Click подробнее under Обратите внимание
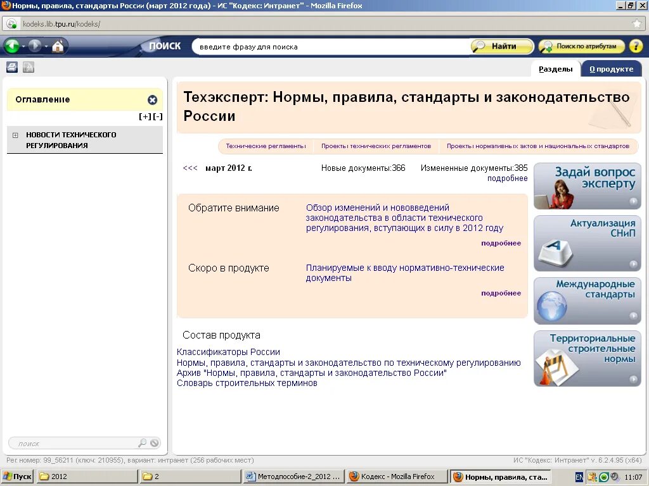This screenshot has height=486, width=649. click(501, 243)
